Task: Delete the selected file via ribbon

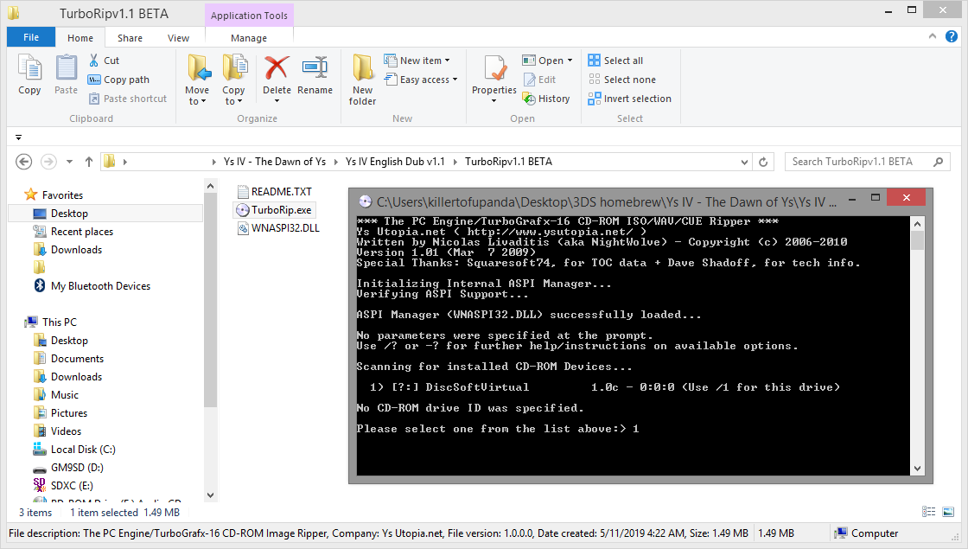Action: [277, 78]
